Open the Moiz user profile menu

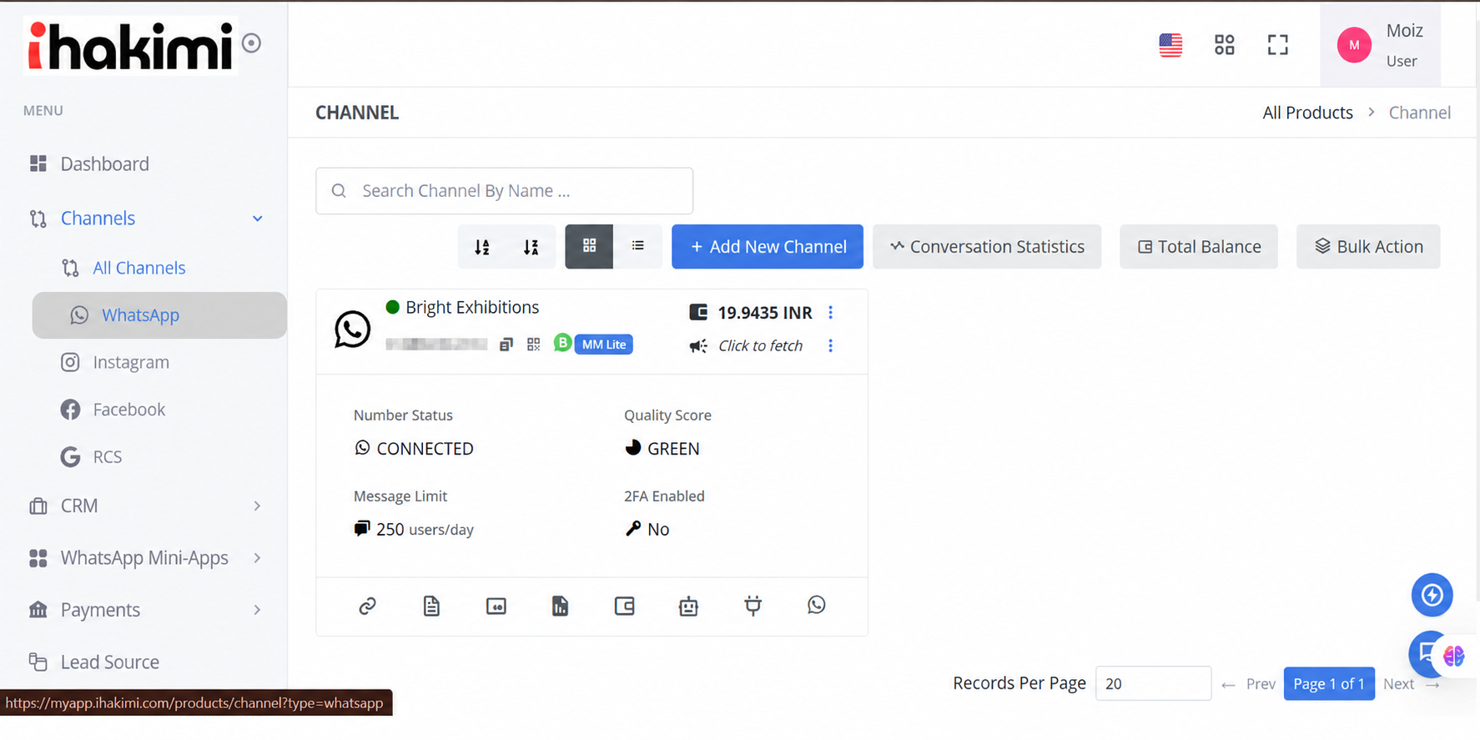1380,45
